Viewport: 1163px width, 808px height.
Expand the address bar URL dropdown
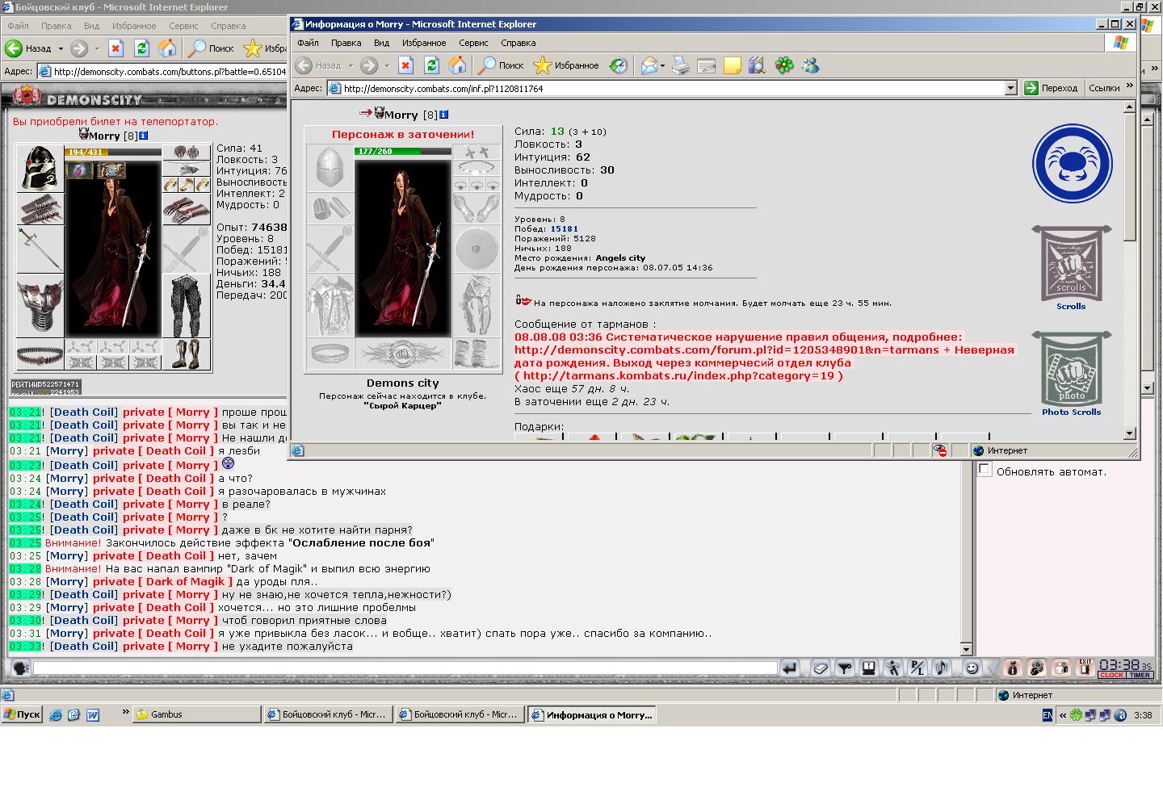click(1010, 88)
